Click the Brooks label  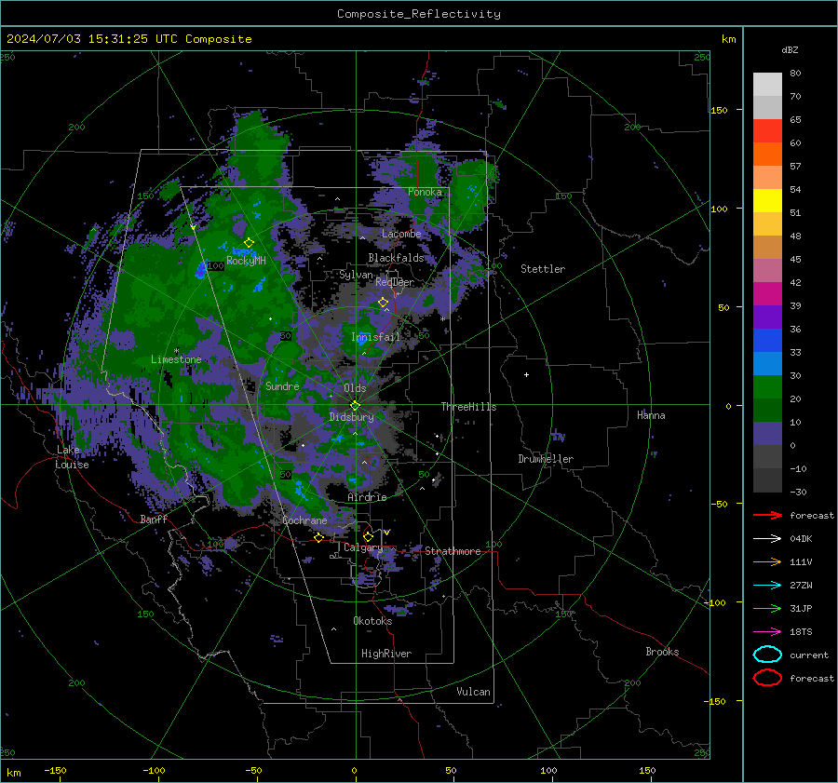tap(662, 652)
